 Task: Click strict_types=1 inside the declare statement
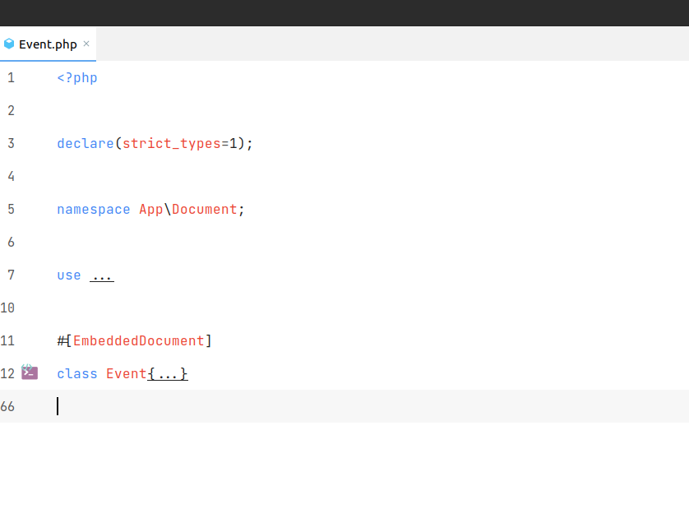[178, 143]
